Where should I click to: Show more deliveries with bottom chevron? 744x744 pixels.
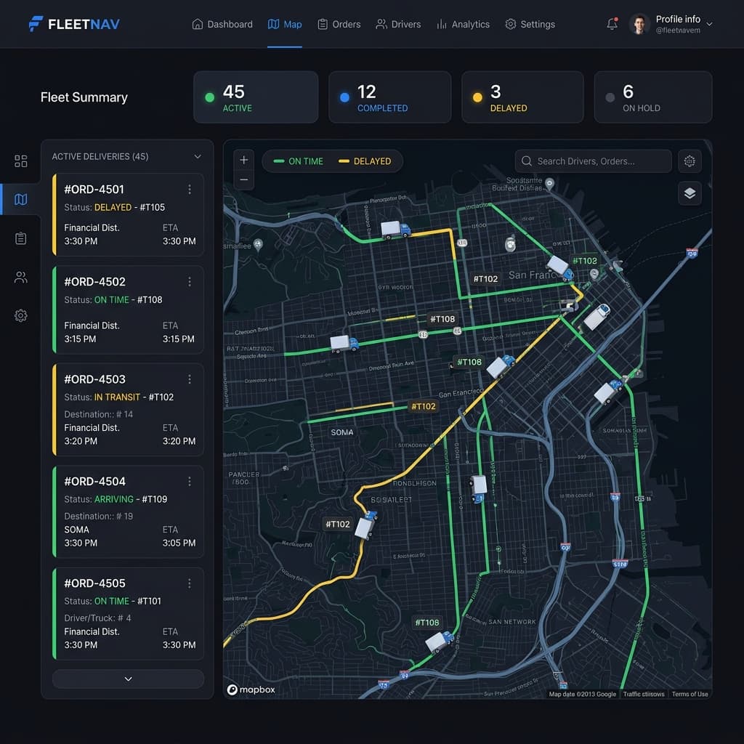(128, 679)
